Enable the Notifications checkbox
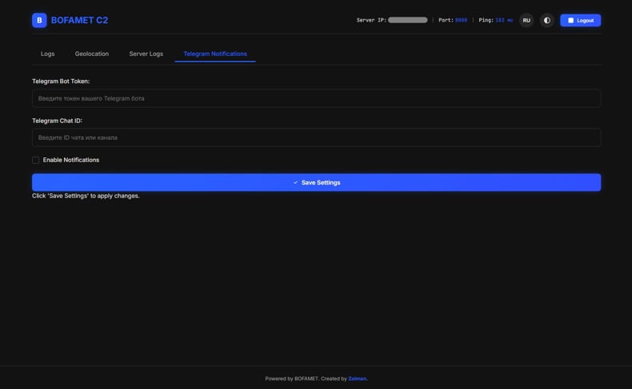 [36, 160]
